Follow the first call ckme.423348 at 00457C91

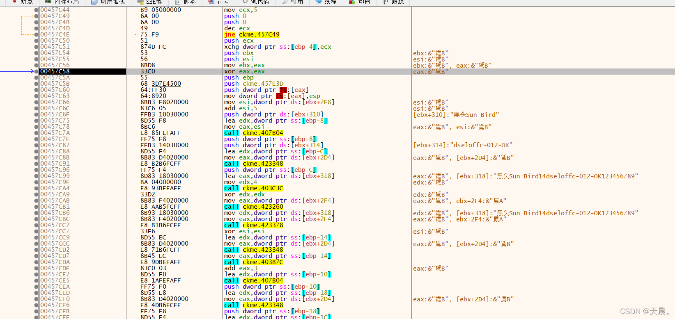tap(253, 164)
